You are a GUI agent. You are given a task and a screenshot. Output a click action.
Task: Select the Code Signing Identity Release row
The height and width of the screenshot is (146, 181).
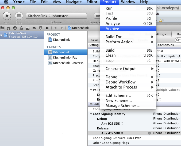[134, 128]
